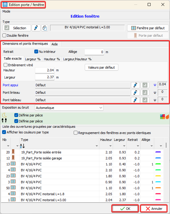Click the Valeurs par défaut button
Screen dimensions: 170x214
click(x=101, y=67)
